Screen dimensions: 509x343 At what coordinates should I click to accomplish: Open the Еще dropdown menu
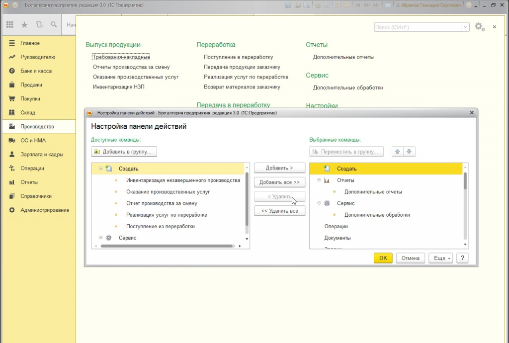tap(440, 258)
